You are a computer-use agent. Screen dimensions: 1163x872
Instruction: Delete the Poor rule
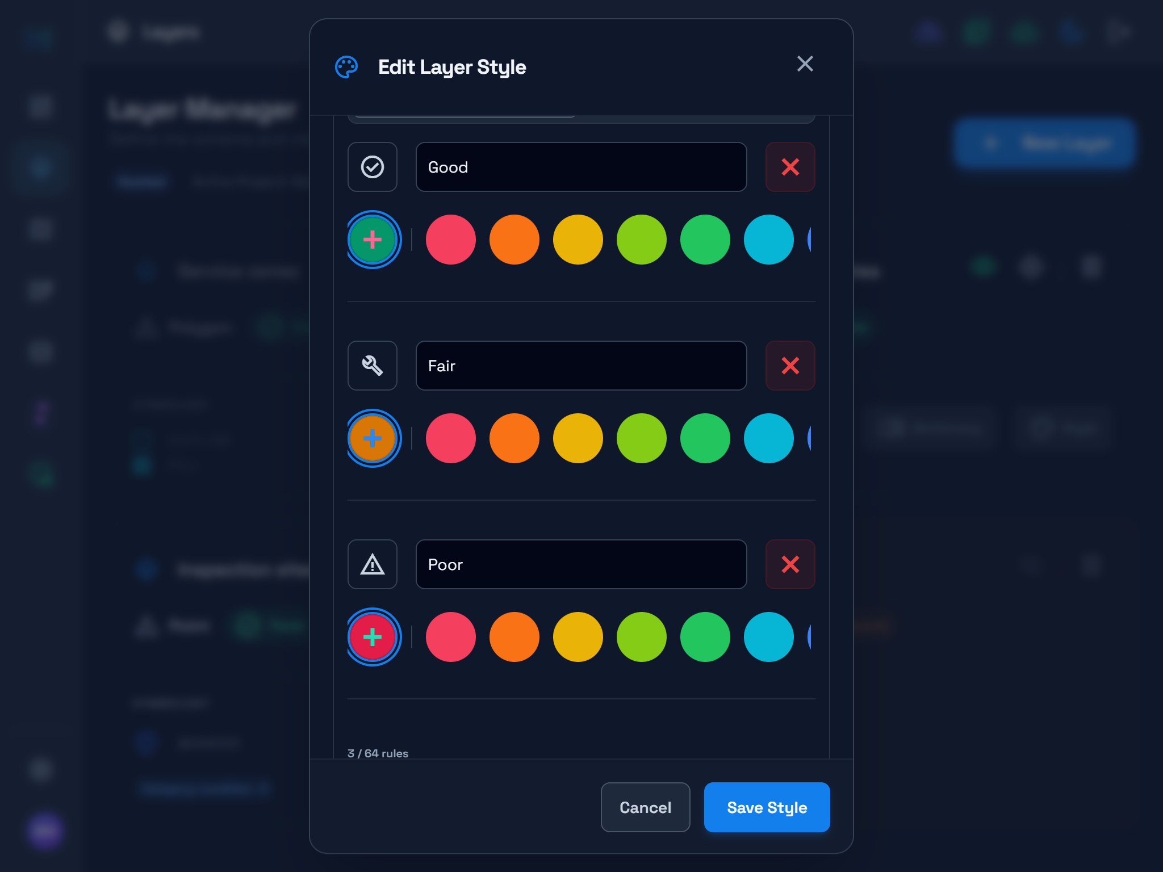pos(790,564)
